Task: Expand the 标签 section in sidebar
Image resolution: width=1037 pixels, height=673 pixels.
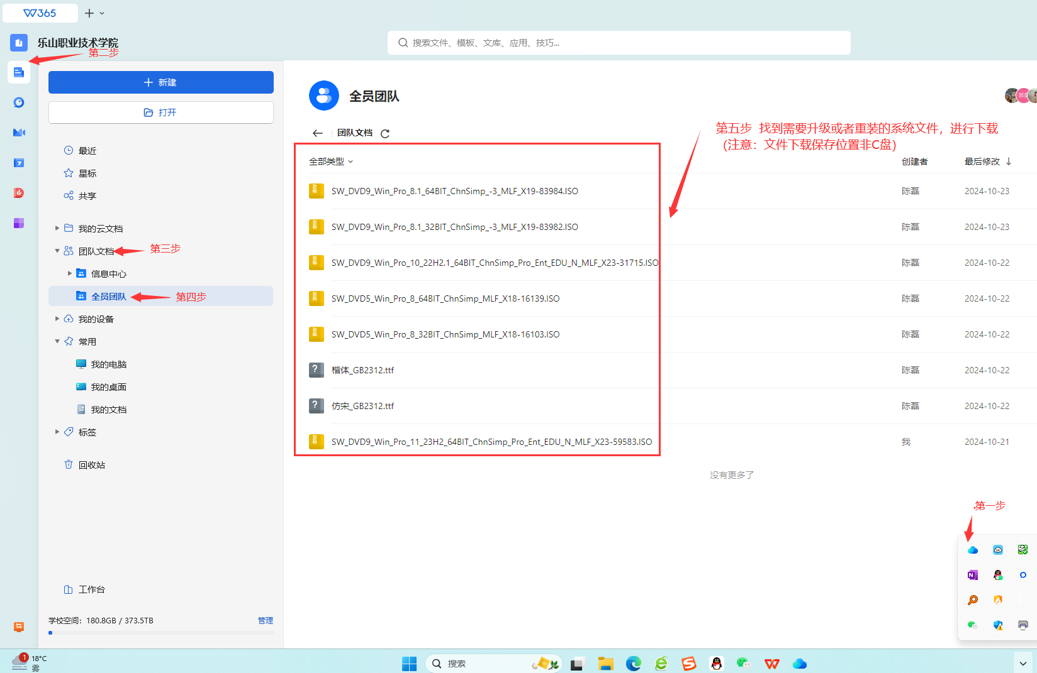Action: point(57,432)
